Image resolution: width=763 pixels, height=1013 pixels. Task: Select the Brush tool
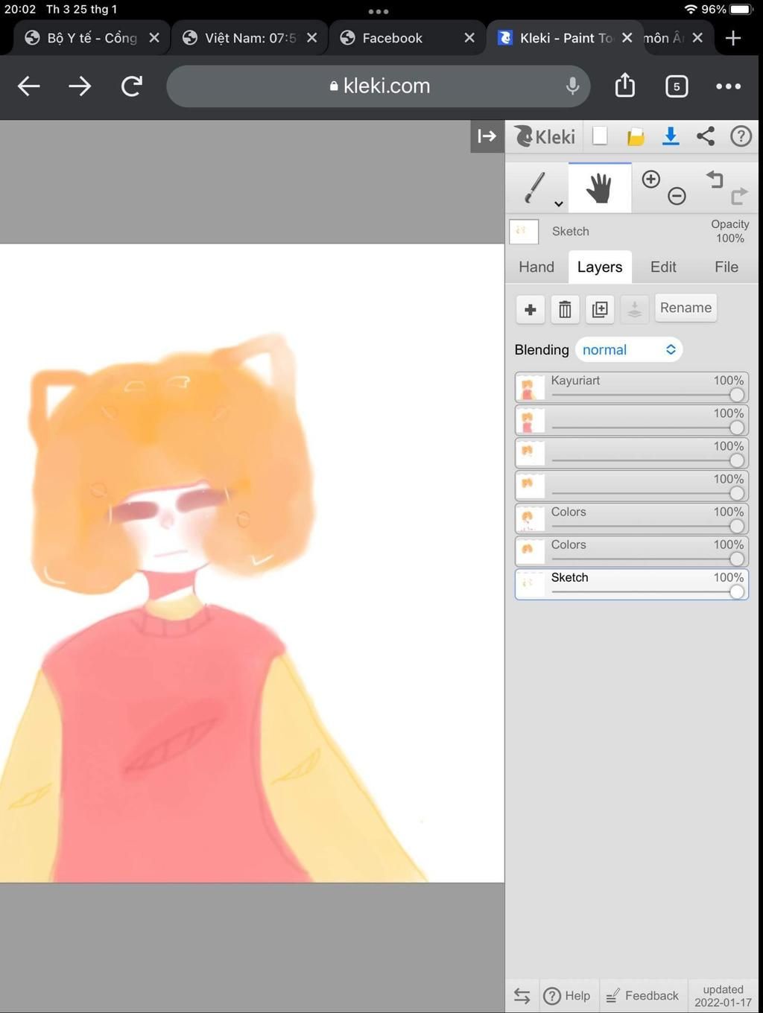pyautogui.click(x=535, y=187)
